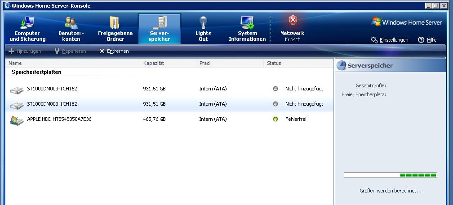453x205 pixels.
Task: Open Computer und Sicherung tab
Action: (27, 29)
